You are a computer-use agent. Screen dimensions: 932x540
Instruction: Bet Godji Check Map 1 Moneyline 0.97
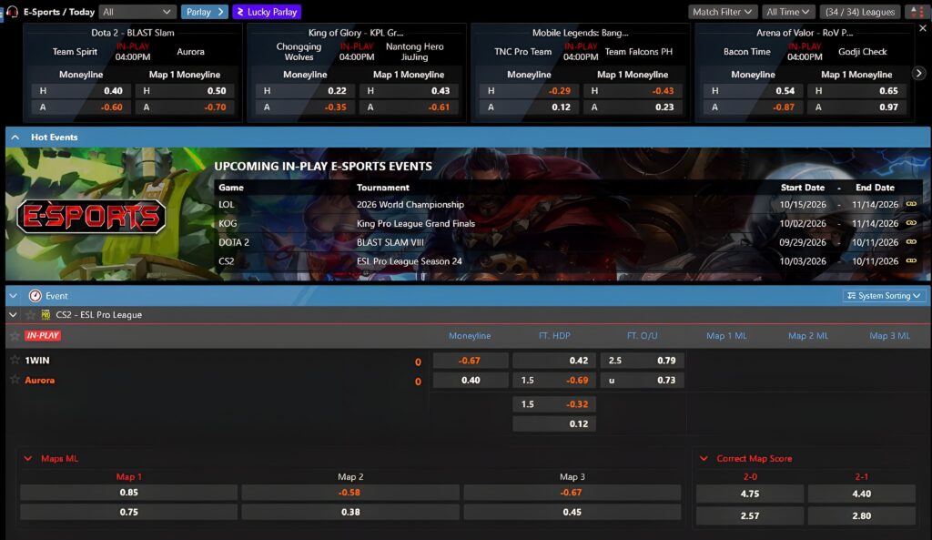pyautogui.click(x=856, y=107)
